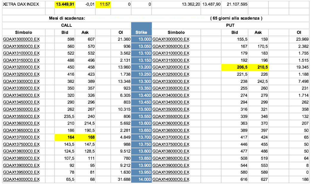Click the index volume 21.107.595
Screen dimensions: 312x185
click(x=237, y=4)
